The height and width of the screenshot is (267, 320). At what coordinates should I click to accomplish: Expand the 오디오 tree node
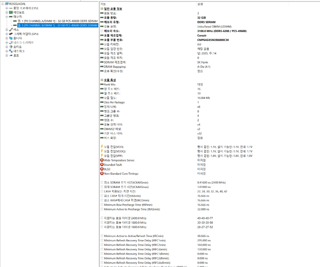click(x=7, y=47)
